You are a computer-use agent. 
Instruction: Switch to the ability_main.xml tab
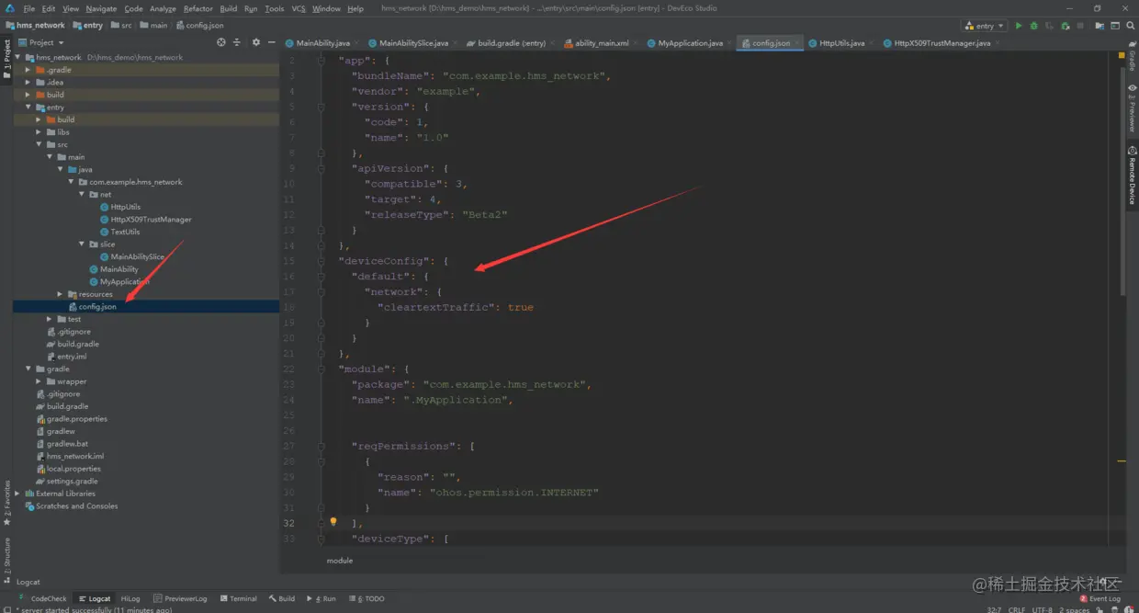(x=602, y=43)
